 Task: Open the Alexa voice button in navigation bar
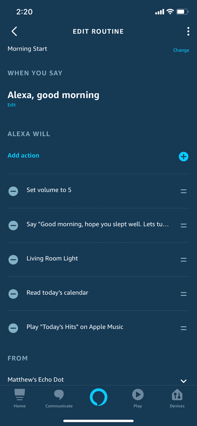[98, 397]
